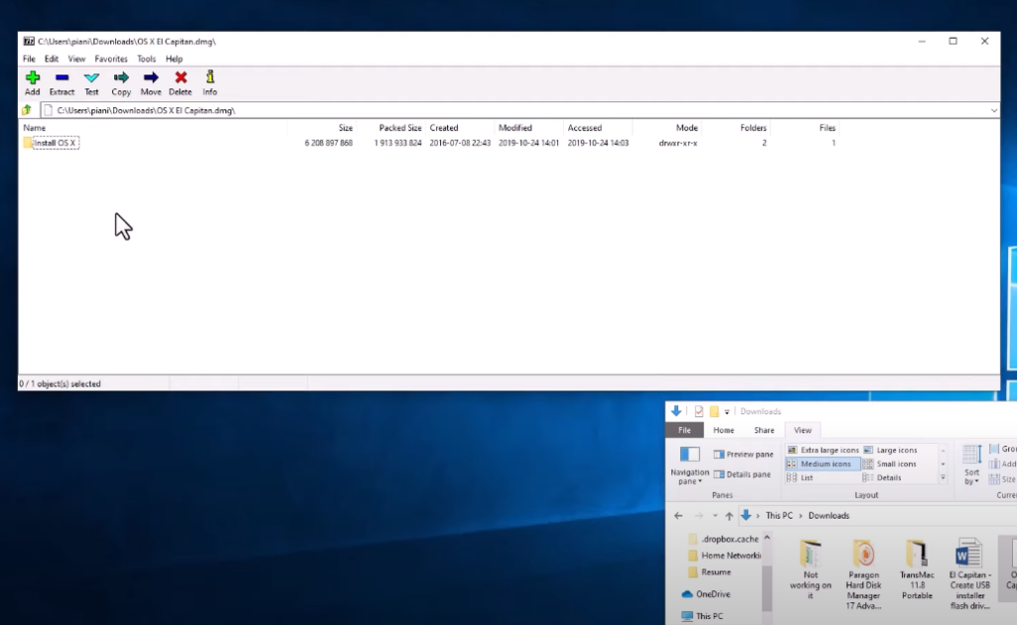Image resolution: width=1017 pixels, height=625 pixels.
Task: Select El Capitan Create USB installer document
Action: click(x=969, y=574)
